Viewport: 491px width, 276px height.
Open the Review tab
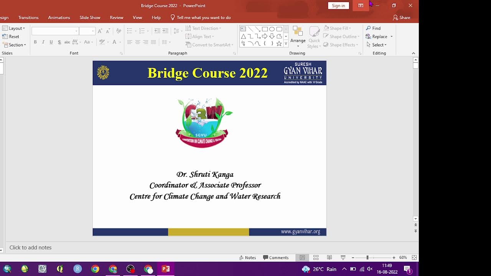[117, 18]
